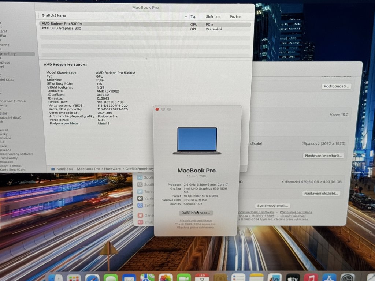Open Contacts app in Dock
The height and width of the screenshot is (281, 375).
point(220,278)
